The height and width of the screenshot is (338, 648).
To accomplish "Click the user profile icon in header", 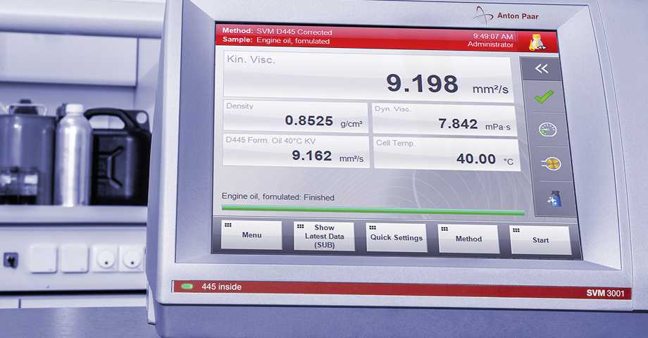I will click(537, 42).
